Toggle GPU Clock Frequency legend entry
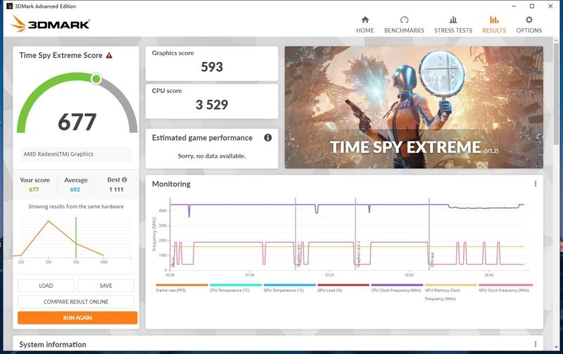Viewport: 563px width, 354px height. (x=505, y=288)
